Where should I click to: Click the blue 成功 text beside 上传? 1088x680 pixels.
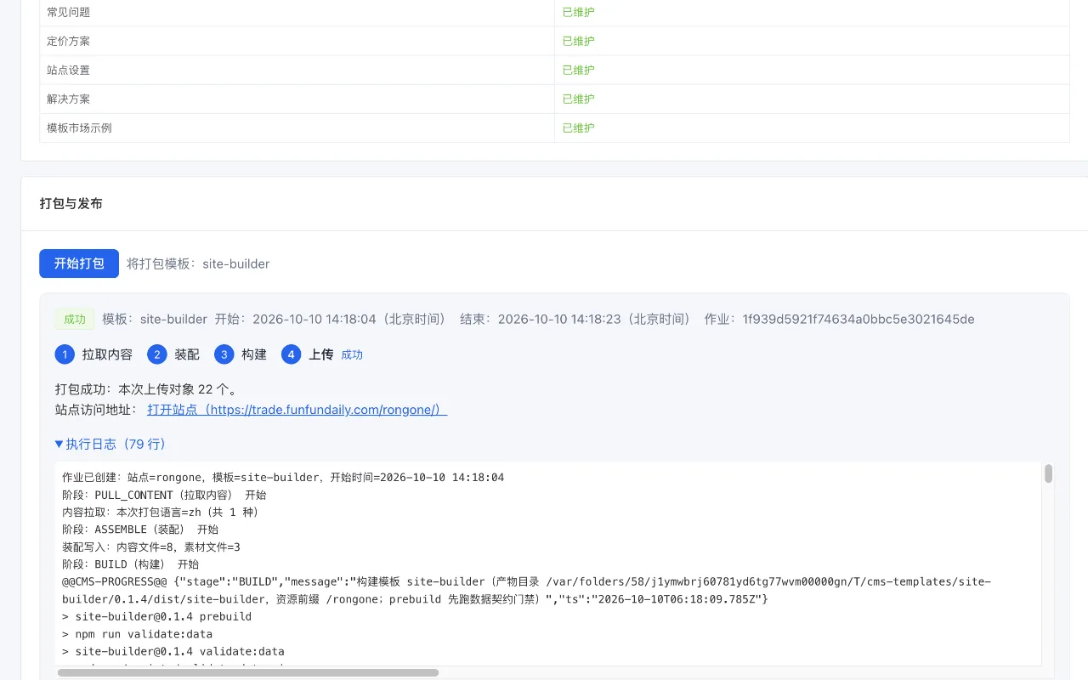click(352, 354)
